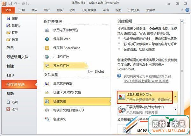Image resolution: width=191 pixels, height=136 pixels.
Task: Switch to the 插入 (Insert) tab
Action: pyautogui.click(x=34, y=10)
